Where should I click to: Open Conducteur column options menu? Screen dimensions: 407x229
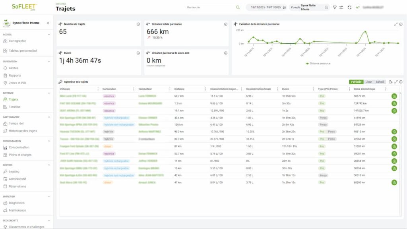170,89
